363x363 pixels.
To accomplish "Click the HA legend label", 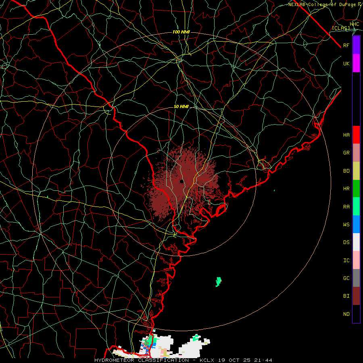I will pyautogui.click(x=346, y=135).
